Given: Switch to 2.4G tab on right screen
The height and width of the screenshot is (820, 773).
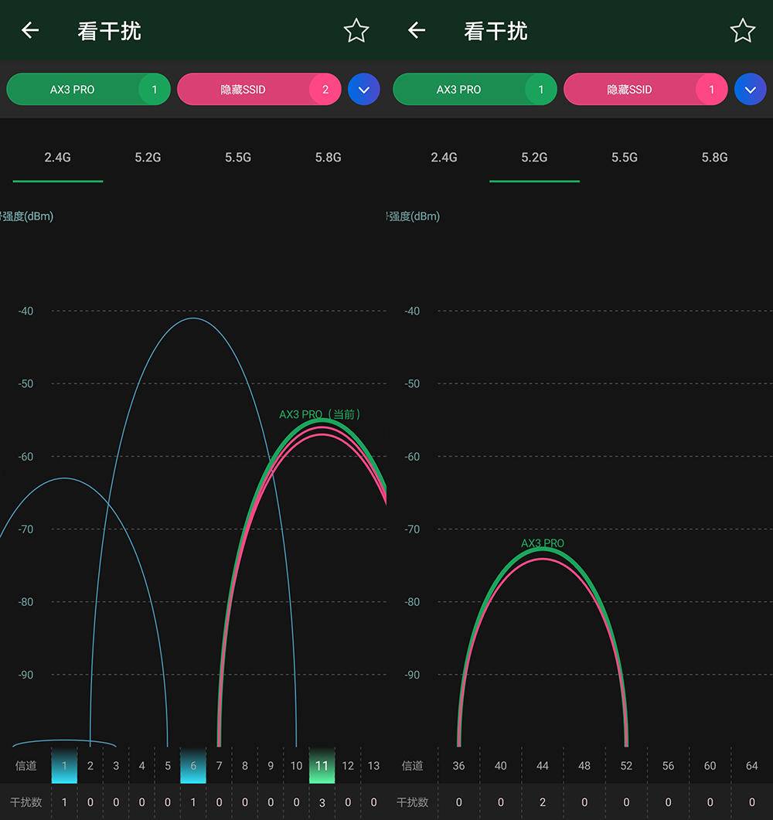Looking at the screenshot, I should [x=444, y=158].
